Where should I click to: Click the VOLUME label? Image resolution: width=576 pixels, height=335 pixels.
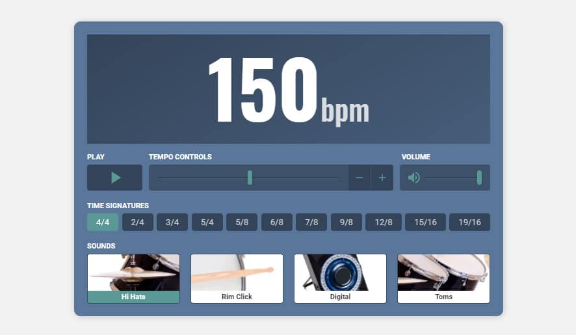[x=416, y=157]
